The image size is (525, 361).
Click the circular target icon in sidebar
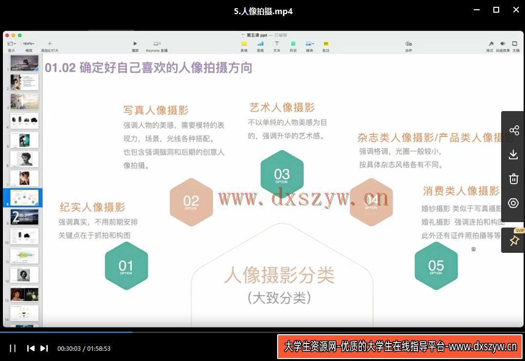coord(513,203)
